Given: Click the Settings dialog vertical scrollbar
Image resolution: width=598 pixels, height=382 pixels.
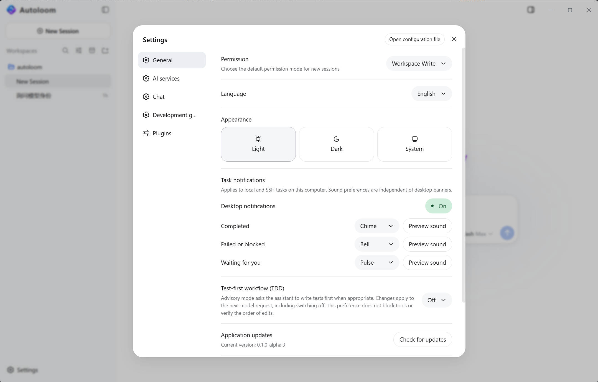Looking at the screenshot, I should pos(463,175).
